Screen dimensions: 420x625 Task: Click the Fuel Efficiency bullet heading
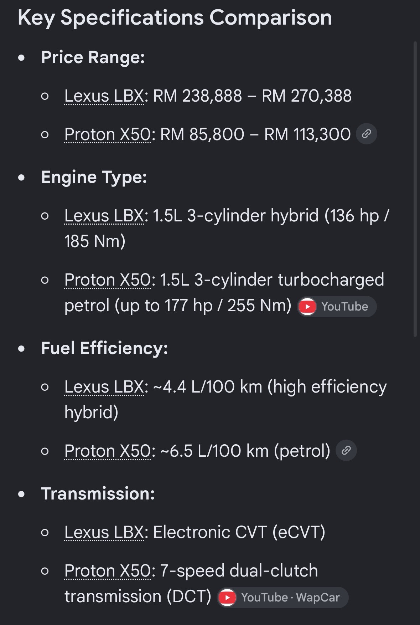click(x=104, y=348)
